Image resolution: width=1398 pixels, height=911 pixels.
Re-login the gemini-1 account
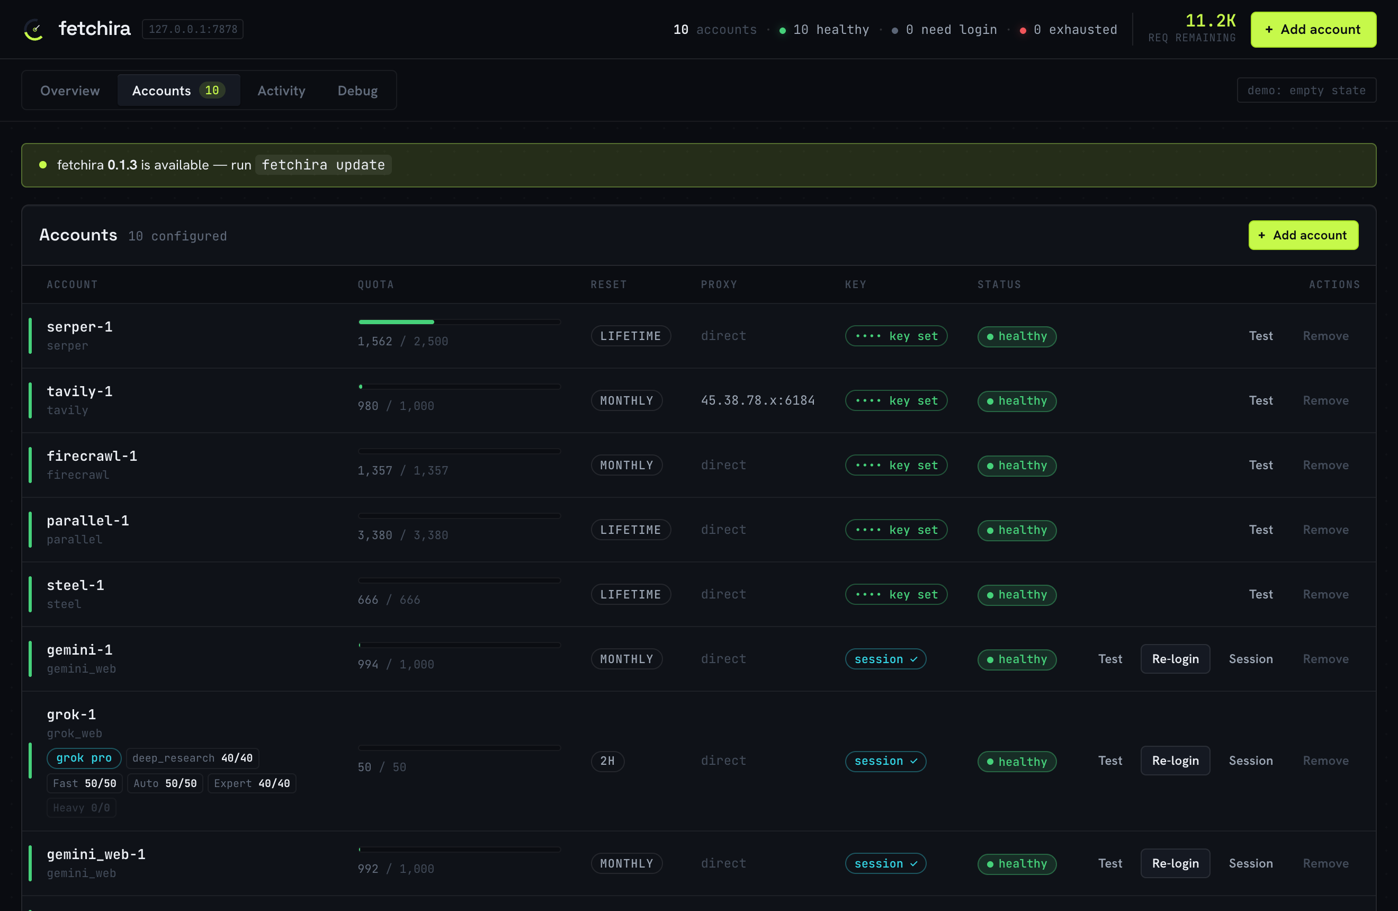[x=1175, y=659]
